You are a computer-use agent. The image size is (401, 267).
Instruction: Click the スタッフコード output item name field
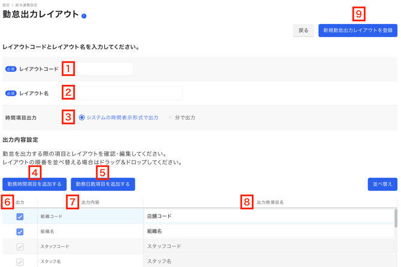[x=268, y=247]
